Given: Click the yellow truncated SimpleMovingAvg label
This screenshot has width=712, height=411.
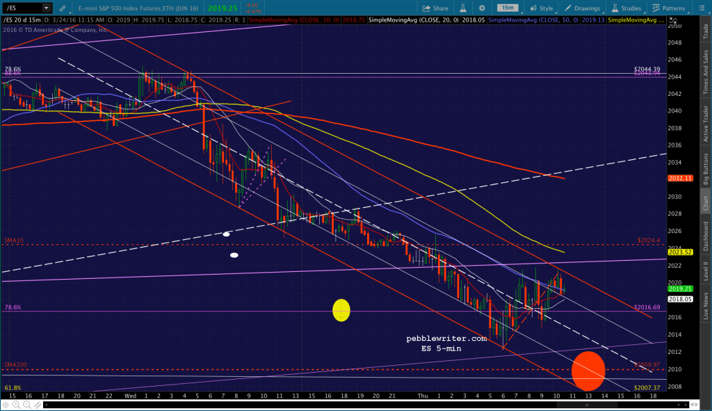Looking at the screenshot, I should click(x=636, y=20).
